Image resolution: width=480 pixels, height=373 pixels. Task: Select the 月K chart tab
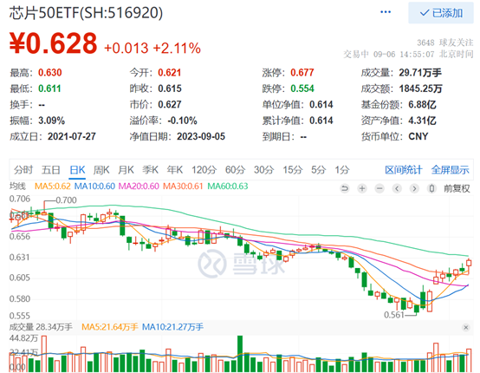click(x=126, y=169)
